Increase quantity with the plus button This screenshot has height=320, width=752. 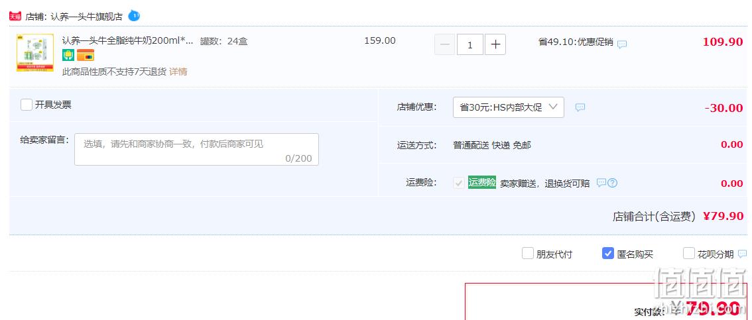tap(495, 44)
